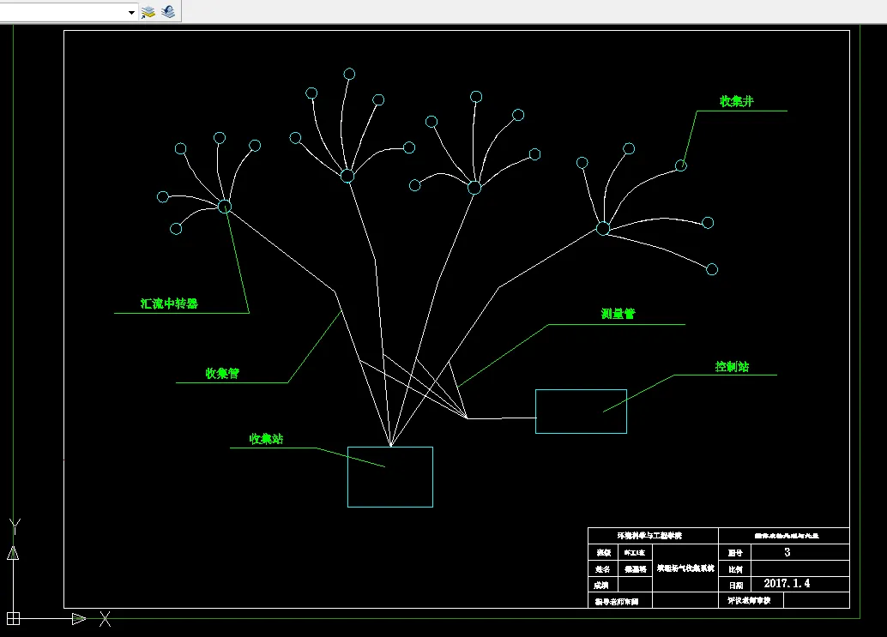Select the UCS origin square icon

coord(13,618)
